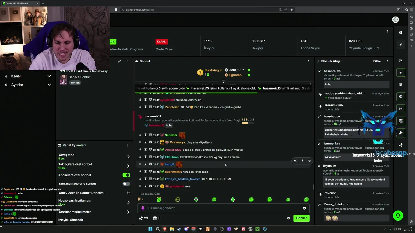Click the microphone icon in the message box
The width and height of the screenshot is (415, 233).
pyautogui.click(x=143, y=208)
